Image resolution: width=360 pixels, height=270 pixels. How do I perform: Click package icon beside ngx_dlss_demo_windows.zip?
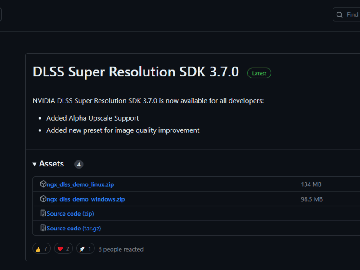pos(43,199)
